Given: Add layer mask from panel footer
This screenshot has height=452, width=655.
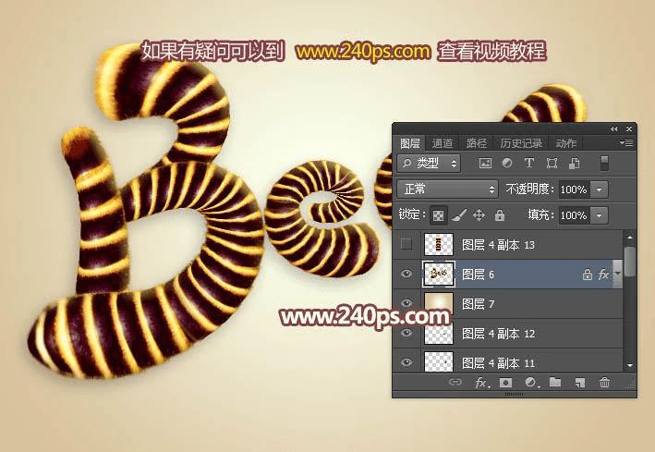Looking at the screenshot, I should click(505, 382).
